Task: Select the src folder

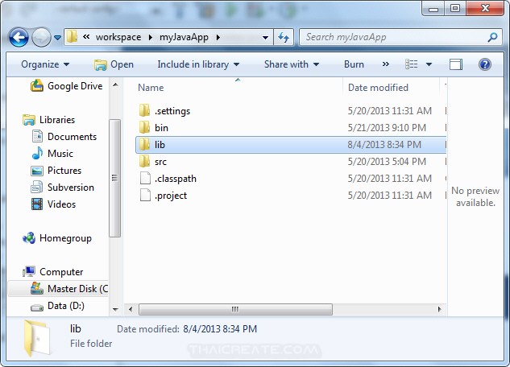Action: click(160, 162)
